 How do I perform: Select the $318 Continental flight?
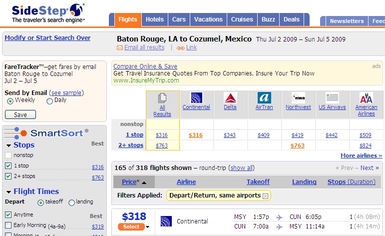coord(131,226)
